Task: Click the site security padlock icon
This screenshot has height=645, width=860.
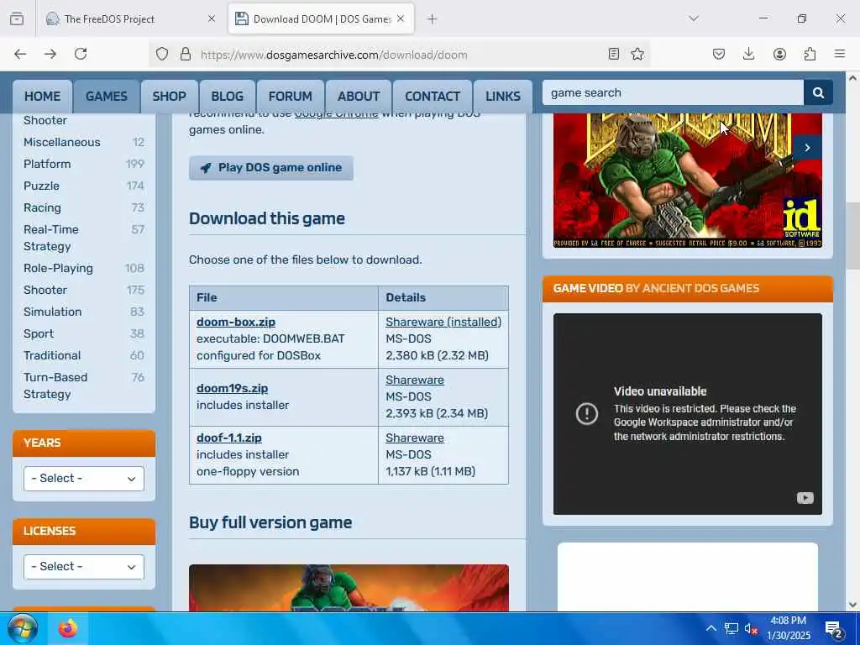Action: 186,54
